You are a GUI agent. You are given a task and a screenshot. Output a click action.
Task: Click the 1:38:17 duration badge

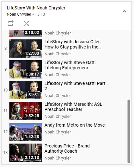(x=32, y=74)
